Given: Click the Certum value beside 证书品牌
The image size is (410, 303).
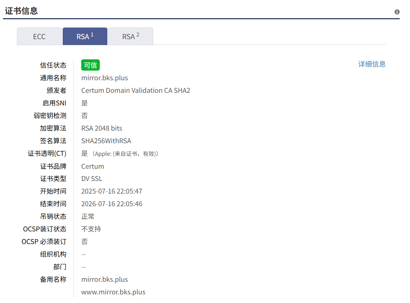Looking at the screenshot, I should pyautogui.click(x=92, y=166).
